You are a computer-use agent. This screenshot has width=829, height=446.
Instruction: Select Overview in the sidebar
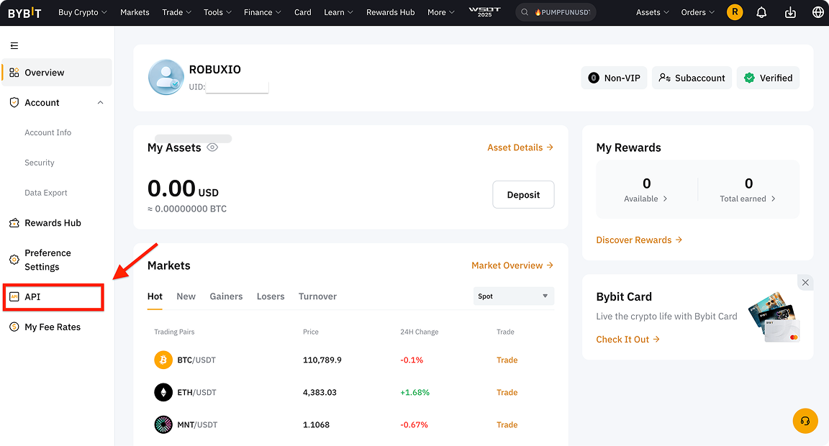point(57,73)
